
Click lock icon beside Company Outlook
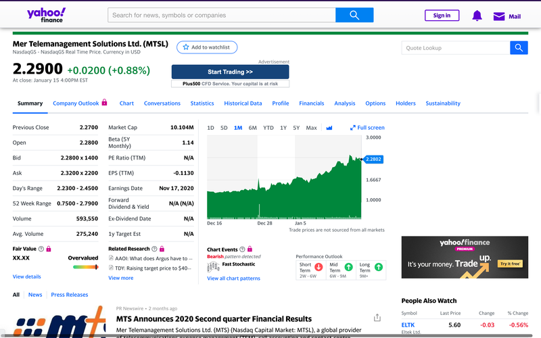[104, 103]
